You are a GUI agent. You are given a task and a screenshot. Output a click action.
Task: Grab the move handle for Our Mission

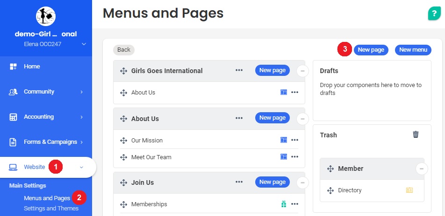point(123,140)
